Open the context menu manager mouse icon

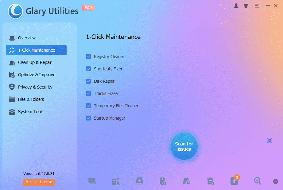click(x=163, y=181)
